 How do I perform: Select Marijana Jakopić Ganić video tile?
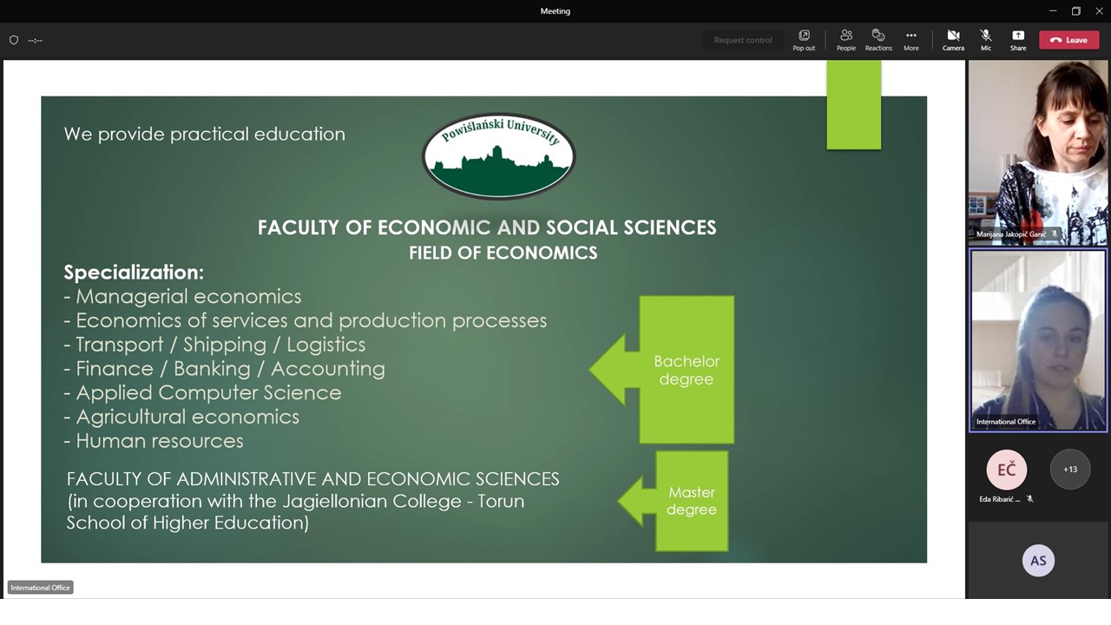pos(1037,153)
